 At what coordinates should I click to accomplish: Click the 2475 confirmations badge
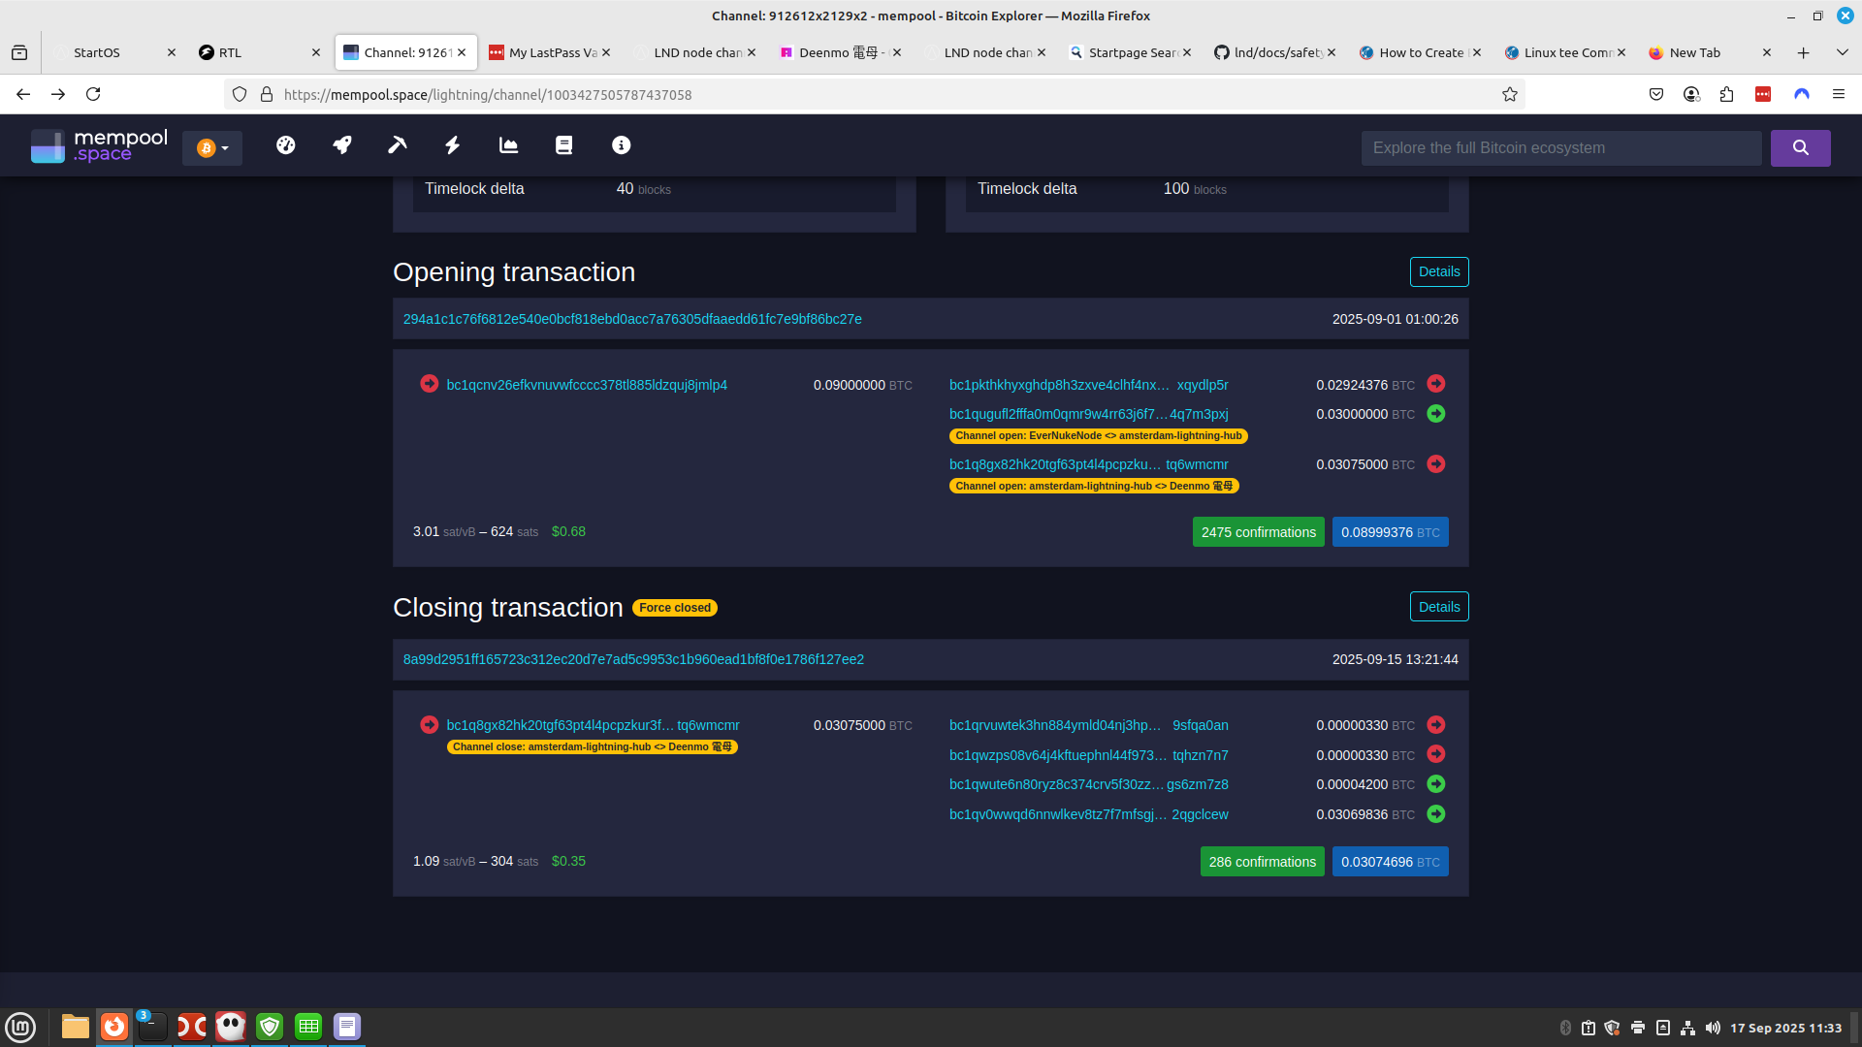coord(1258,532)
